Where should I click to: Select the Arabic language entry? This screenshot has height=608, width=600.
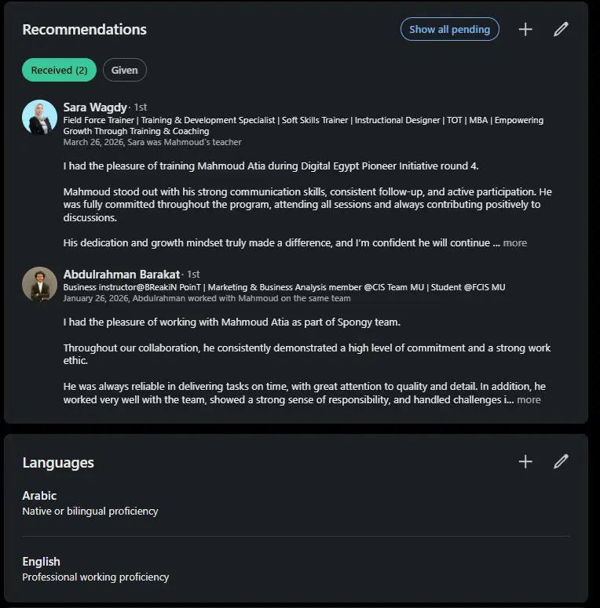(x=39, y=496)
